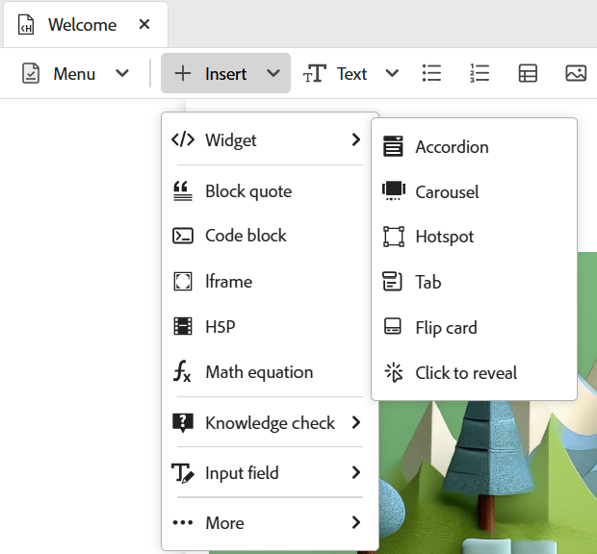The width and height of the screenshot is (597, 554).
Task: Select Accordion widget
Action: (x=452, y=147)
